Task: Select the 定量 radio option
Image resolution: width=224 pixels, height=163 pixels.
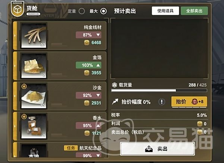Action: (82, 11)
